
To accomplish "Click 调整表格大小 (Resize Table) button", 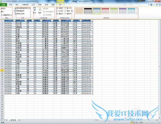I will pyautogui.click(x=7, y=15).
